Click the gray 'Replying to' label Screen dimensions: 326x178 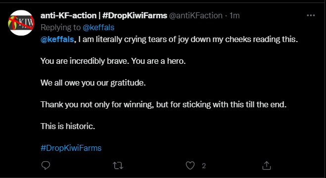[x=61, y=27]
